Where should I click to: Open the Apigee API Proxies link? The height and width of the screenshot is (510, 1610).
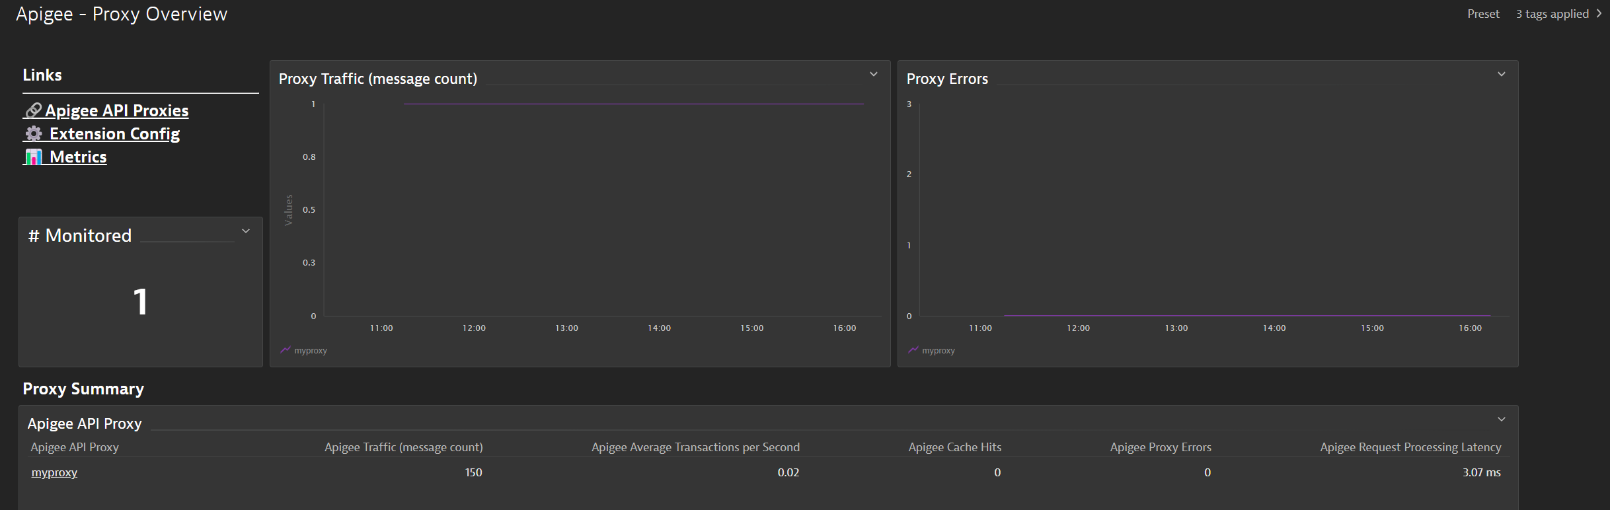pos(106,110)
